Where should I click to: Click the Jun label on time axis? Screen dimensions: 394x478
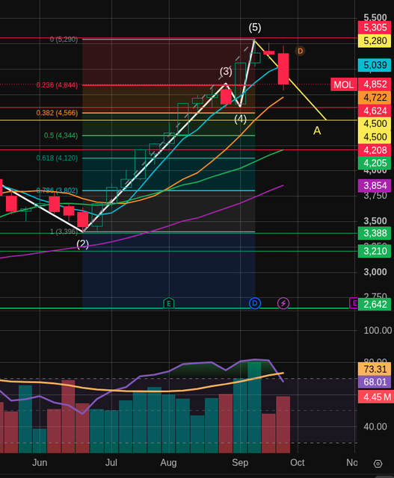(x=40, y=462)
